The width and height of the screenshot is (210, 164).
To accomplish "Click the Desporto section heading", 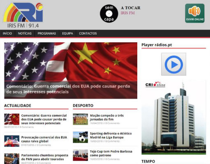I will [x=83, y=106].
